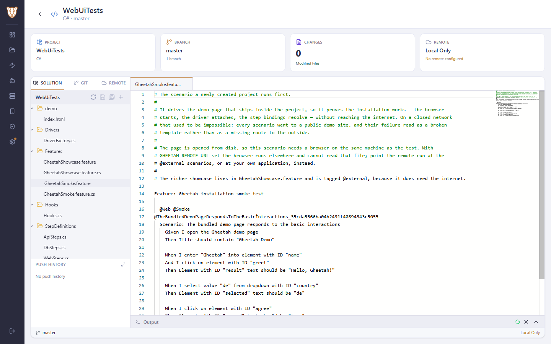The width and height of the screenshot is (551, 344).
Task: Go back using the header arrow
Action: [40, 14]
